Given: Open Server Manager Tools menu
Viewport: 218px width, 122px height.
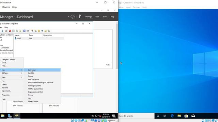Looking at the screenshot, I should [x=97, y=17].
